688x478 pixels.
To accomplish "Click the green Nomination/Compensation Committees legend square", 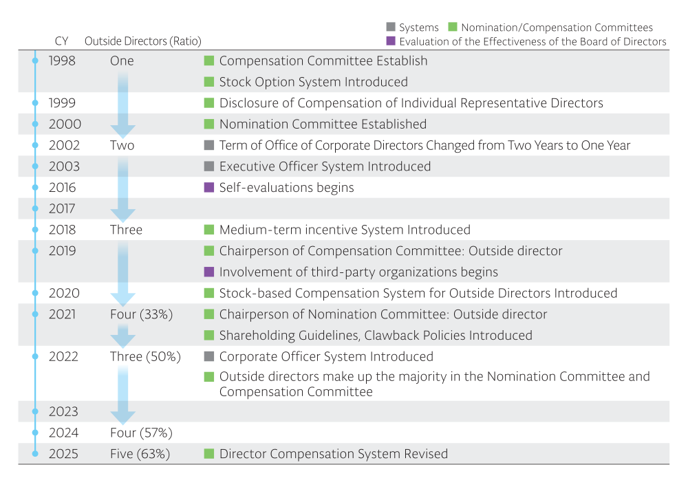I will [x=453, y=27].
